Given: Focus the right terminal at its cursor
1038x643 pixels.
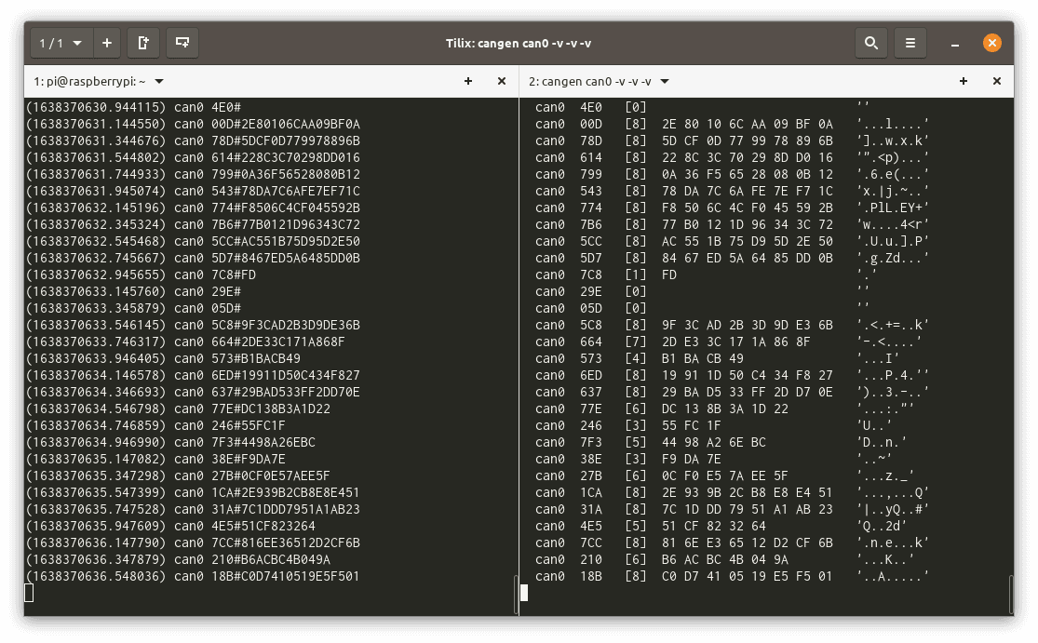Looking at the screenshot, I should pos(524,593).
